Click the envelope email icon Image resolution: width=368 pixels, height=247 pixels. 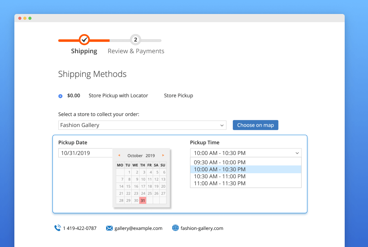[109, 228]
